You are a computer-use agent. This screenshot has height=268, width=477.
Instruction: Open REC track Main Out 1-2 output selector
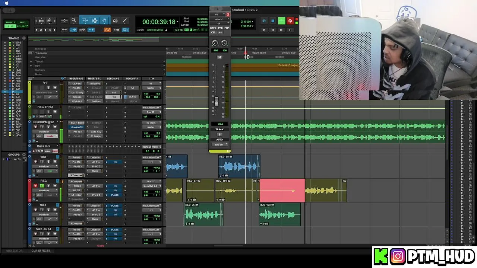click(x=152, y=186)
